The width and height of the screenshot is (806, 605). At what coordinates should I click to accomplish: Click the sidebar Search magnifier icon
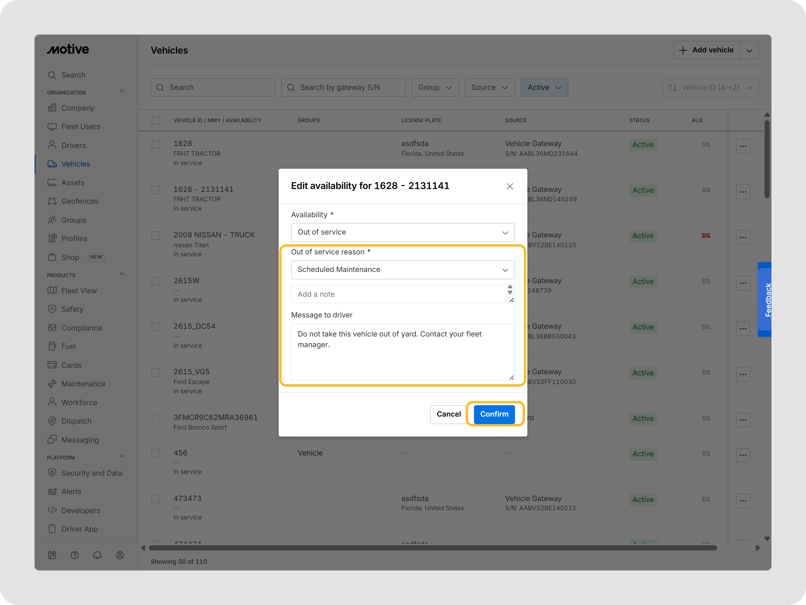tap(52, 75)
